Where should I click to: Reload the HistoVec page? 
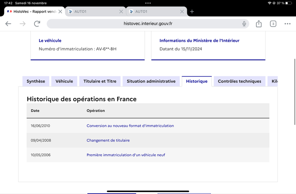click(37, 24)
